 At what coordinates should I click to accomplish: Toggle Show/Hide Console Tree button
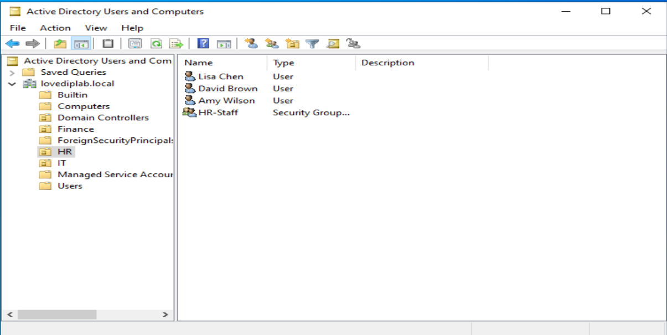(x=81, y=43)
